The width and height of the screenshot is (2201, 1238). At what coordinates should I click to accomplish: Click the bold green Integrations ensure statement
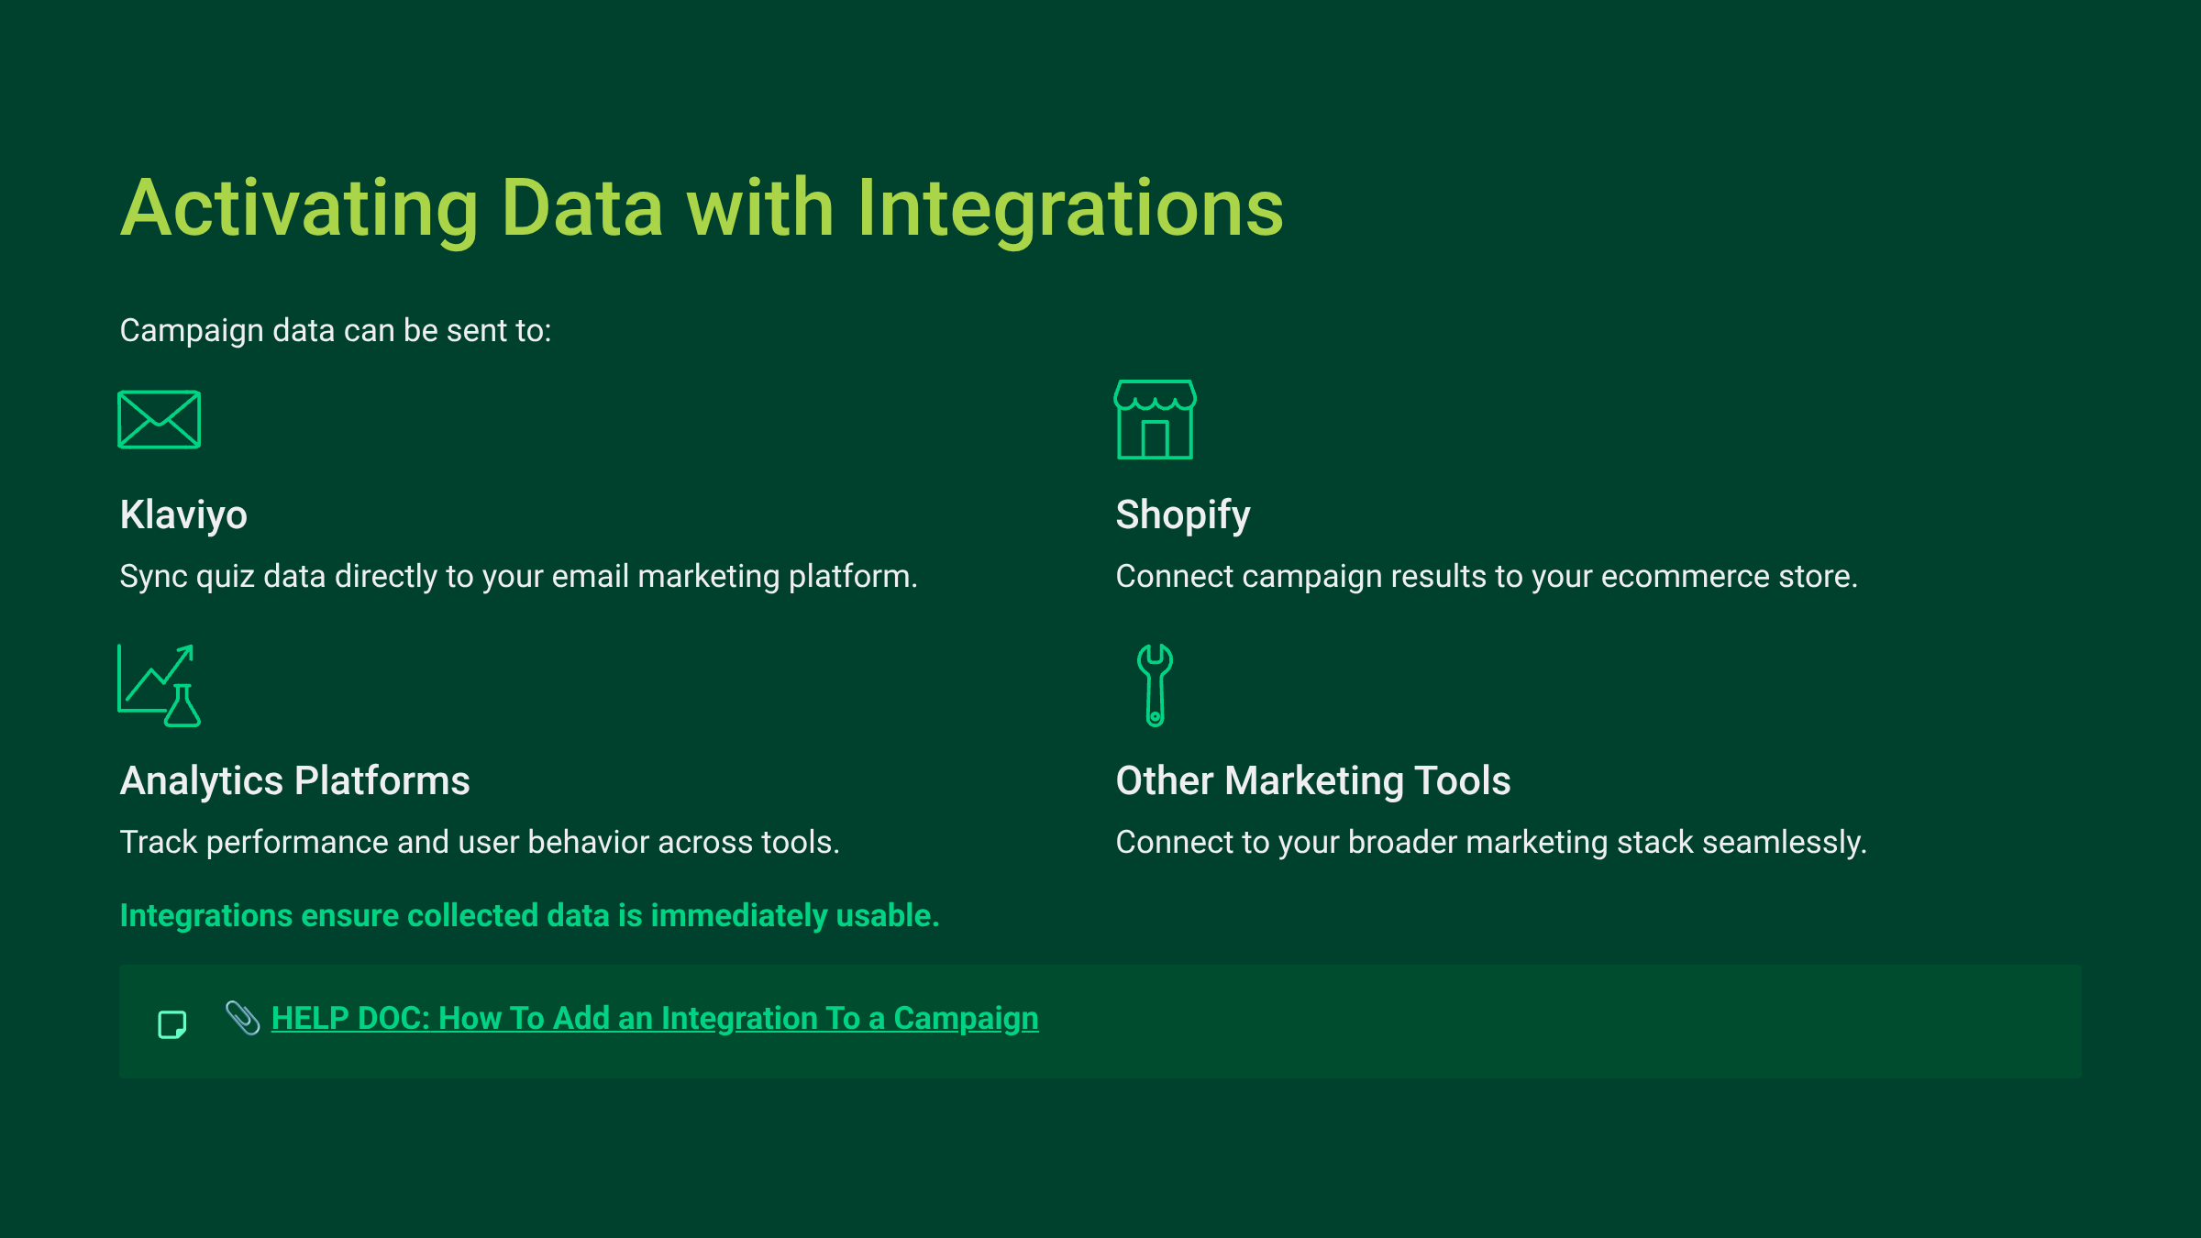529,915
